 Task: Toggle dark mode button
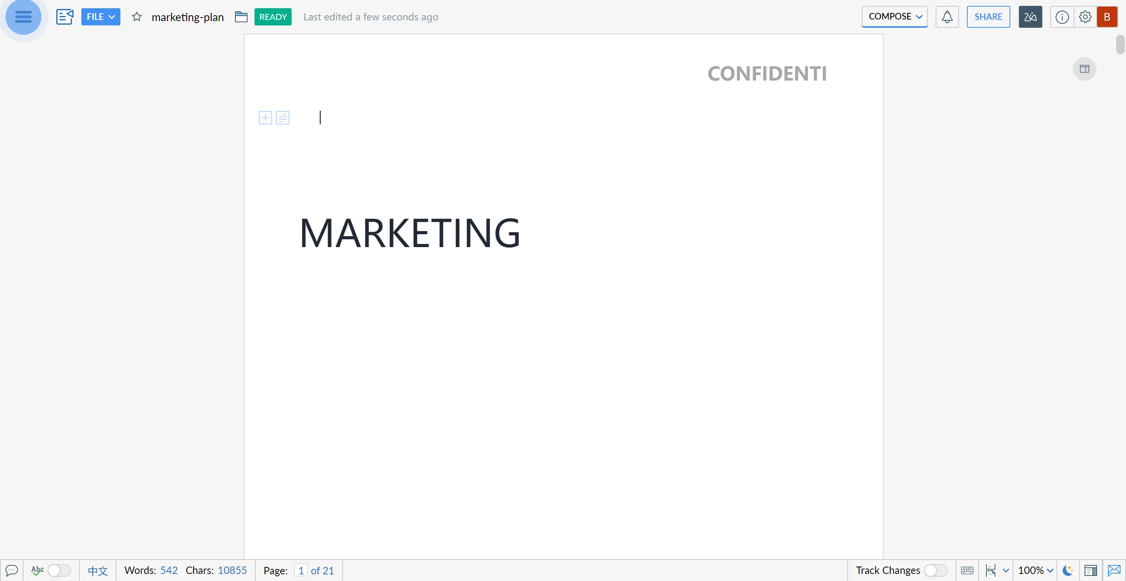1067,570
